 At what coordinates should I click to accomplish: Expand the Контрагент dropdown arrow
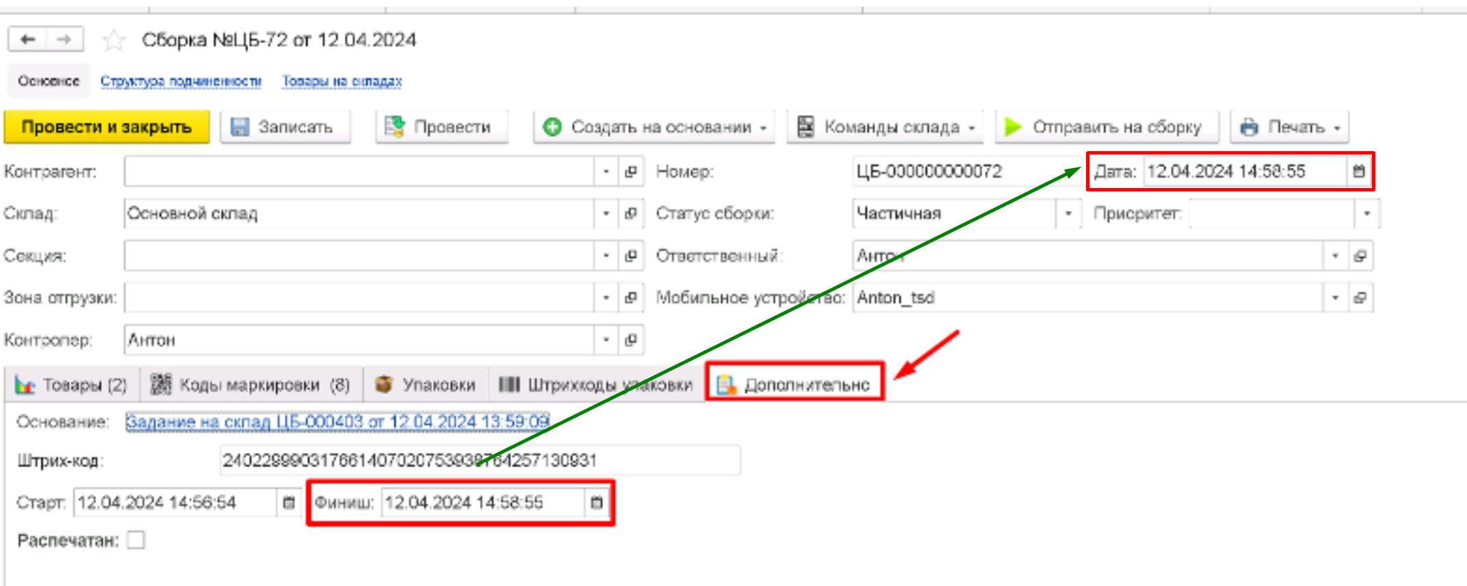point(606,172)
